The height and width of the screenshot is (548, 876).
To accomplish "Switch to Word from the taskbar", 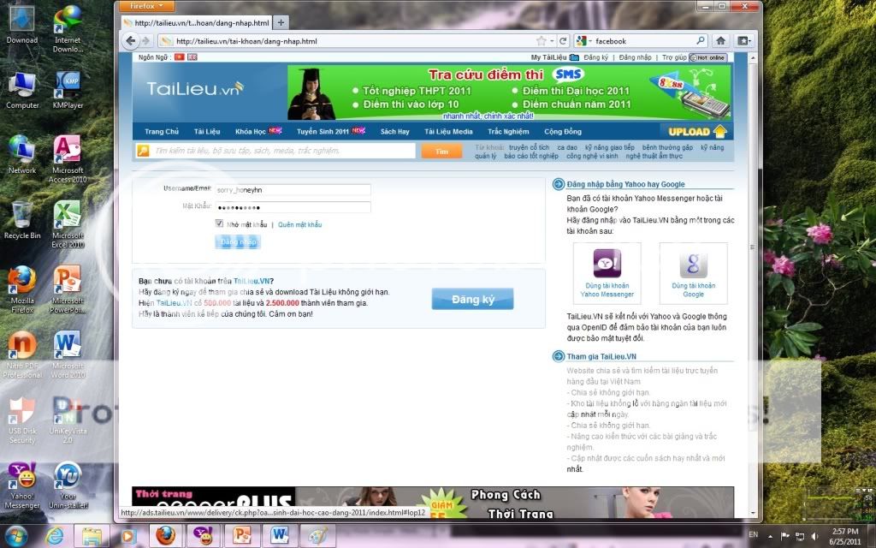I will click(x=280, y=536).
